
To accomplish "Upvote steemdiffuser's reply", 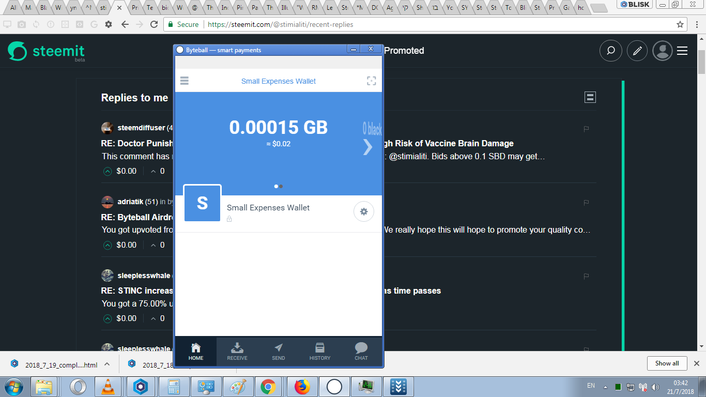I will tap(108, 171).
